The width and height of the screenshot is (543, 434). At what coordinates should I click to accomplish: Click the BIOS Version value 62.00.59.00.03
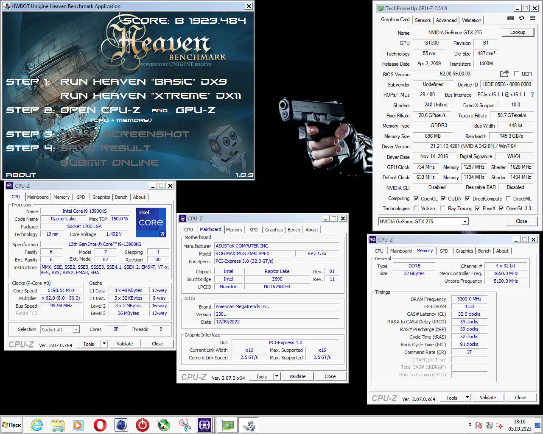click(455, 74)
